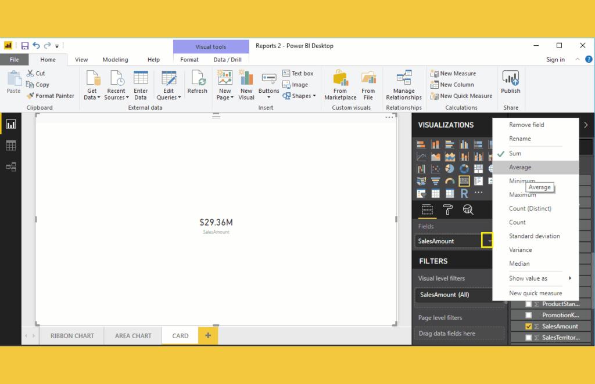This screenshot has height=384, width=595.
Task: Check the PromotionK... field checkbox
Action: click(529, 315)
